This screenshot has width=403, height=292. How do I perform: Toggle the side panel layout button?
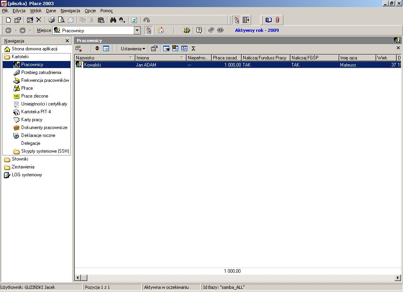pos(246,20)
